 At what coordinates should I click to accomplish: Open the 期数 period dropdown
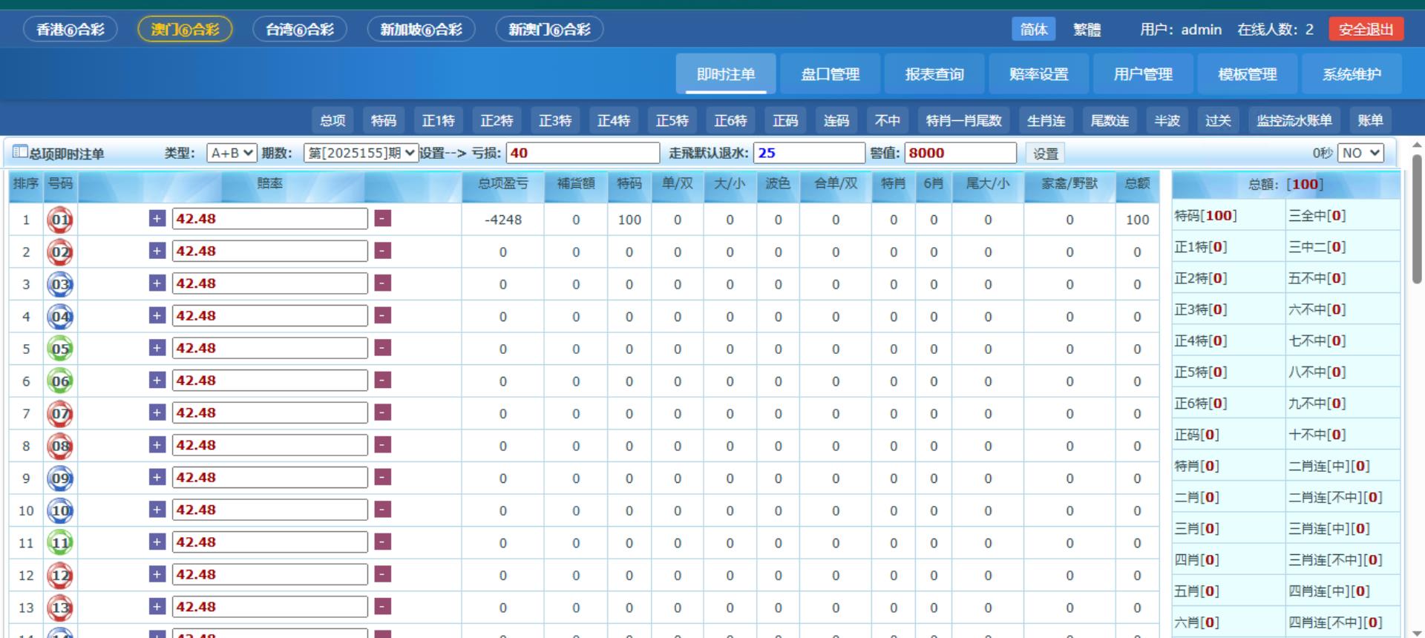(x=361, y=153)
